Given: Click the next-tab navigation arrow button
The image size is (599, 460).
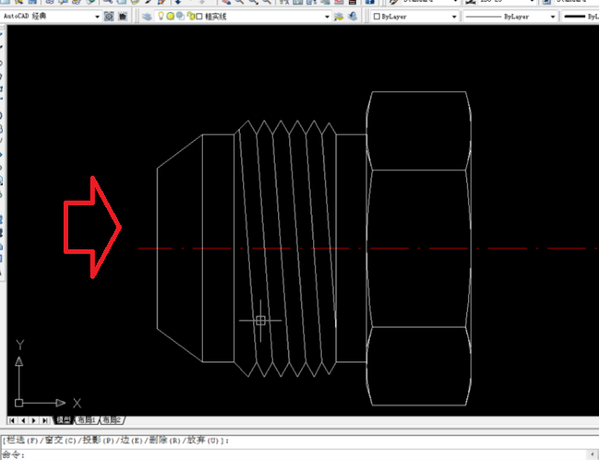Looking at the screenshot, I should [x=33, y=420].
